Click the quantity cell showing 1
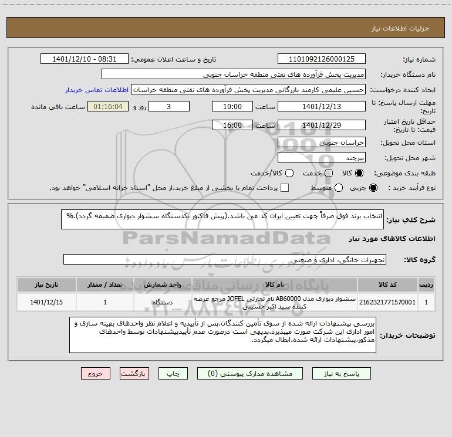The image size is (452, 437). pos(105,302)
